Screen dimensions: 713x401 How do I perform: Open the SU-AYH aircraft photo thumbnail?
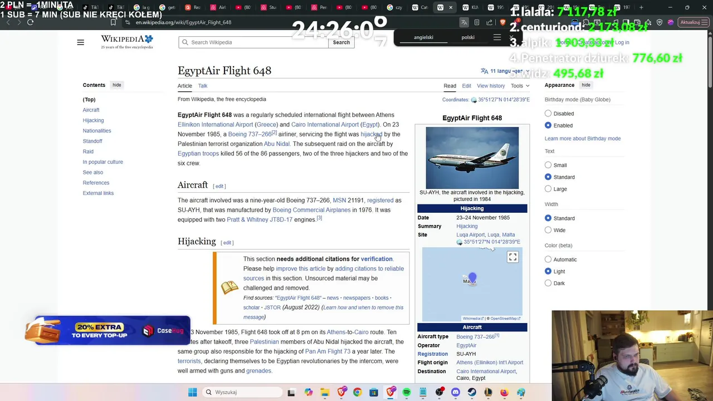point(472,158)
